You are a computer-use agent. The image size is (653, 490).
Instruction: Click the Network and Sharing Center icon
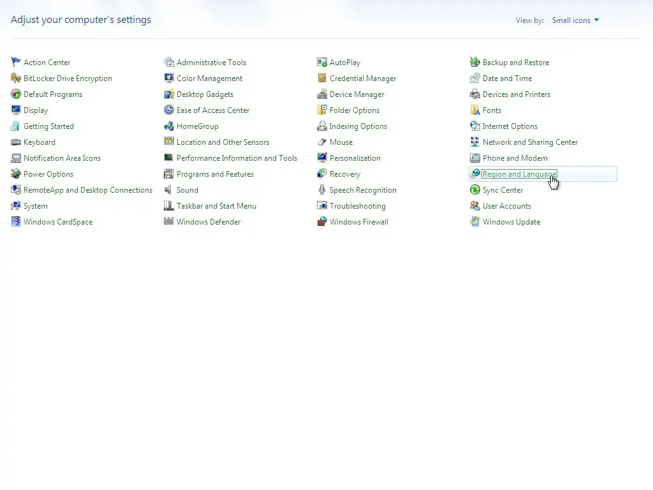coord(474,142)
